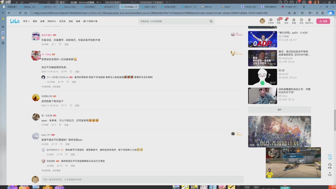Viewport: 336px width, 189px height.
Task: Like the 风闻痕之助 comment with 41 likes
Action: (x=64, y=105)
